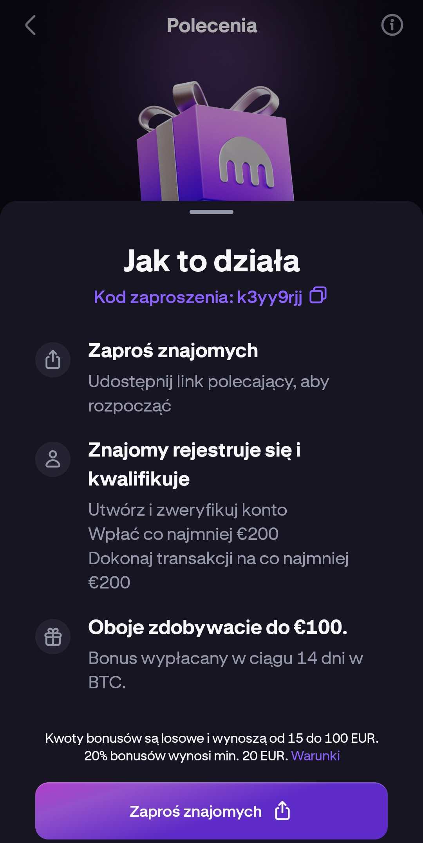Tap the "Wpłać co najmniej €200" line
This screenshot has height=843, width=423.
183,534
